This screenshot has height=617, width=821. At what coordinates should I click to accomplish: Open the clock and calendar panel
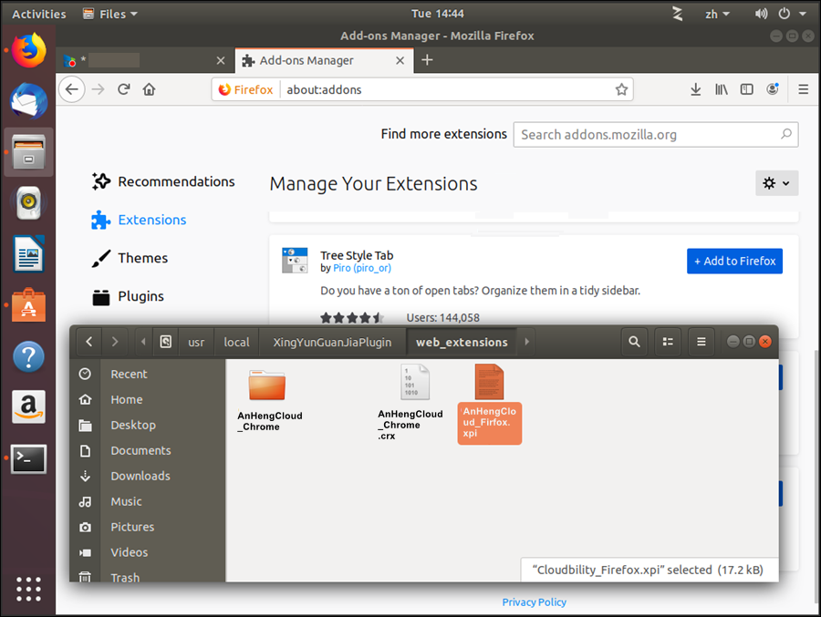point(438,14)
